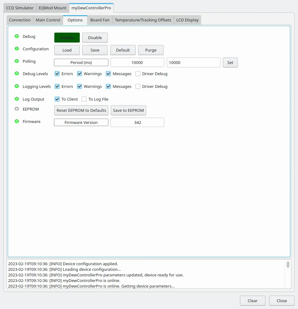Save the current configuration
This screenshot has height=309, width=298.
coord(95,50)
